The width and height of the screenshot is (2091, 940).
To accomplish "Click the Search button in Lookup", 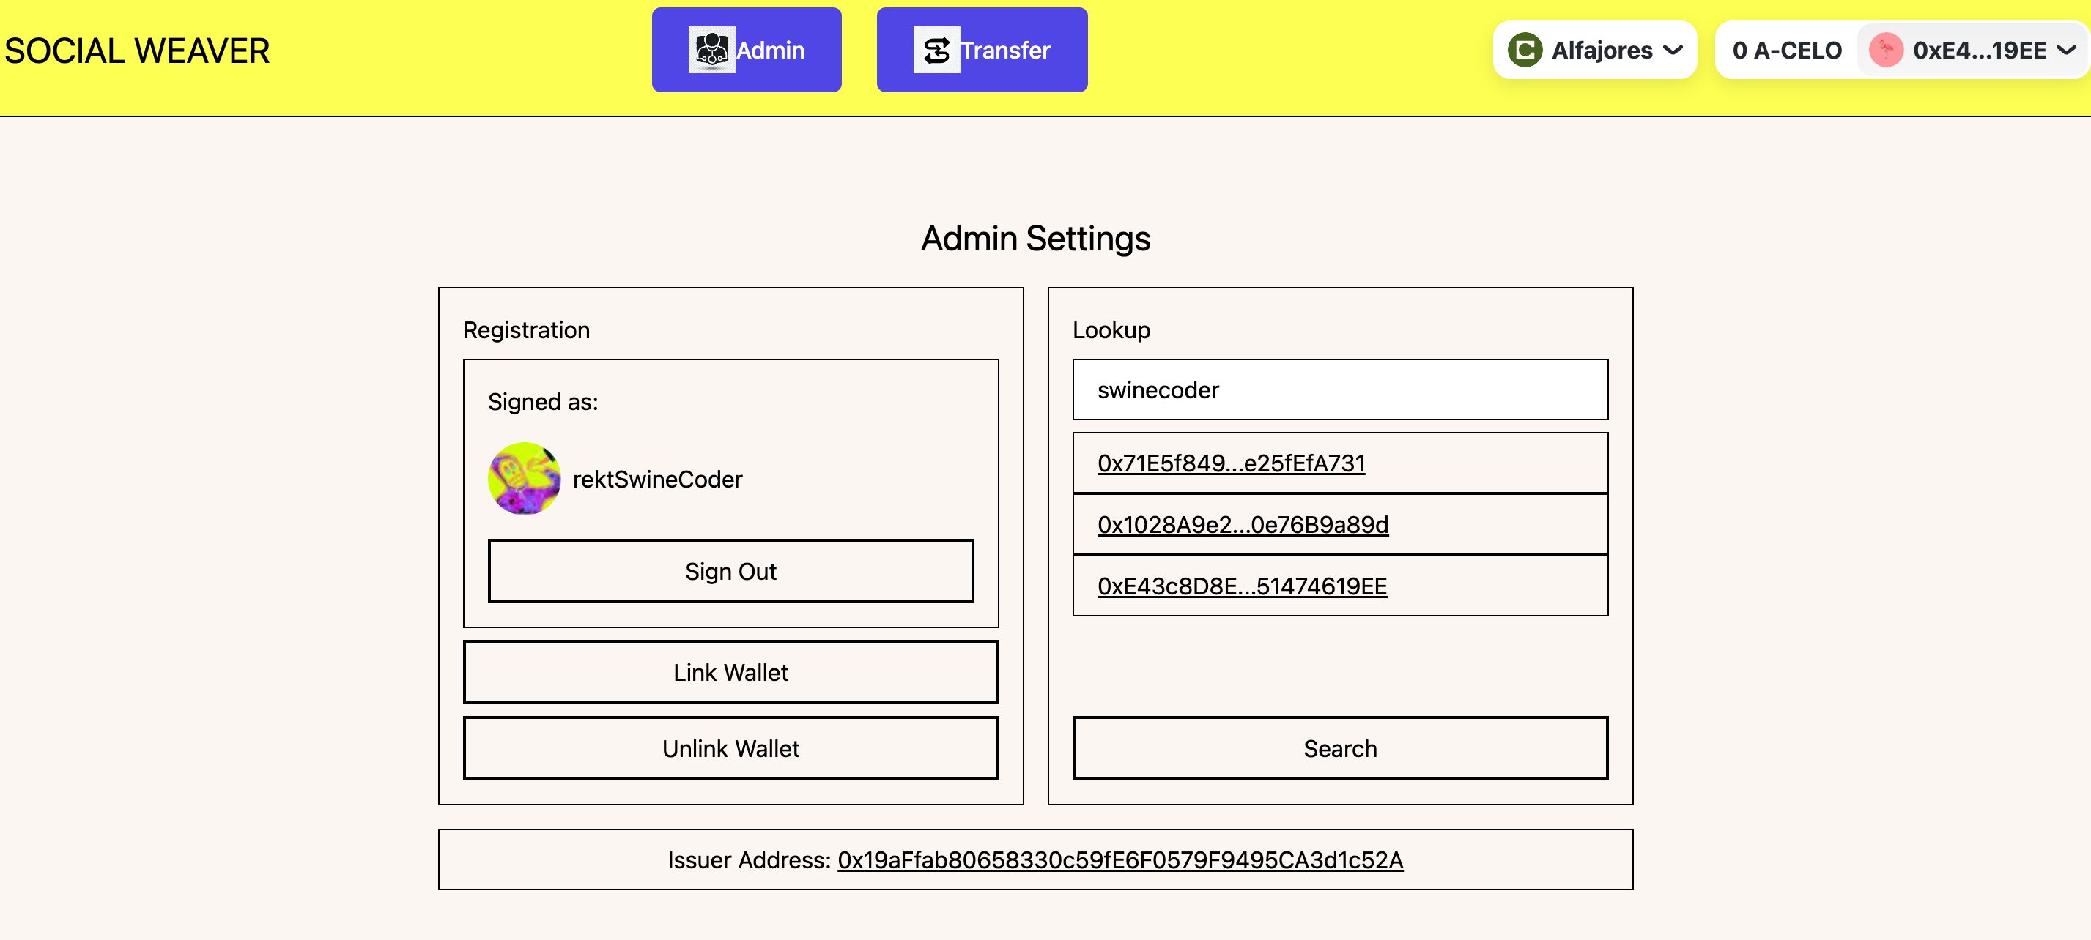I will pyautogui.click(x=1340, y=748).
